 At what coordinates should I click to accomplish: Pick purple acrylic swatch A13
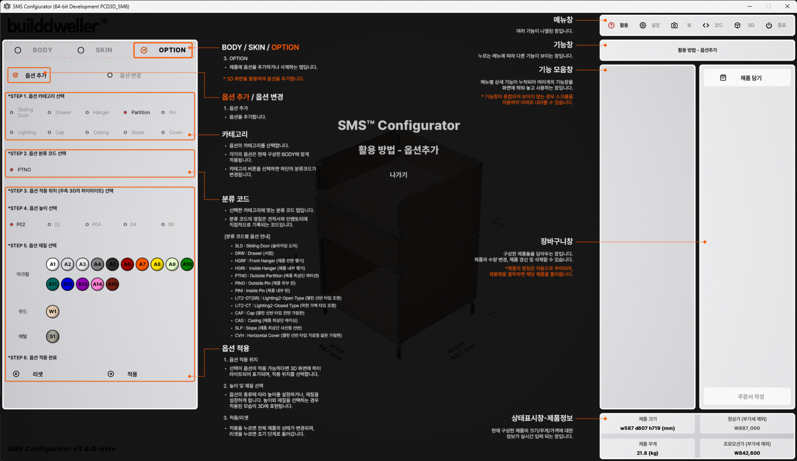pyautogui.click(x=83, y=284)
